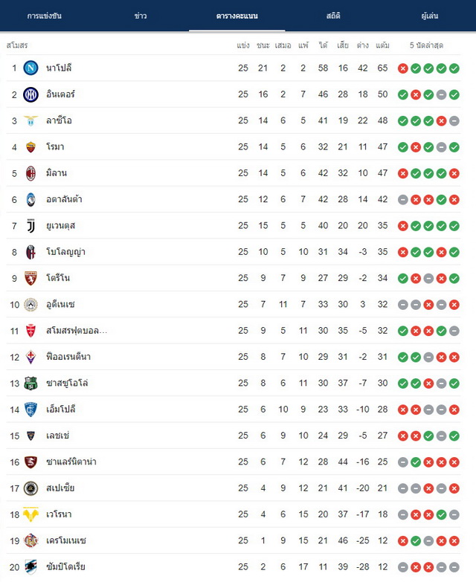Switch to the ข่าว tab

[x=141, y=16]
